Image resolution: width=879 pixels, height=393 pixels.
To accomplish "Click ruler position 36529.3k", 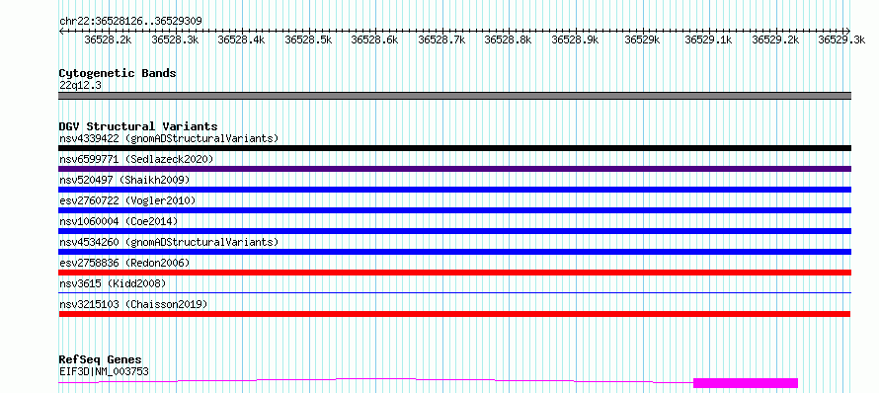I will coord(841,39).
